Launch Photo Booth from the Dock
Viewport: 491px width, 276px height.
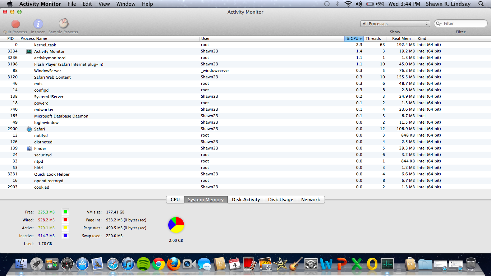pyautogui.click(x=250, y=264)
